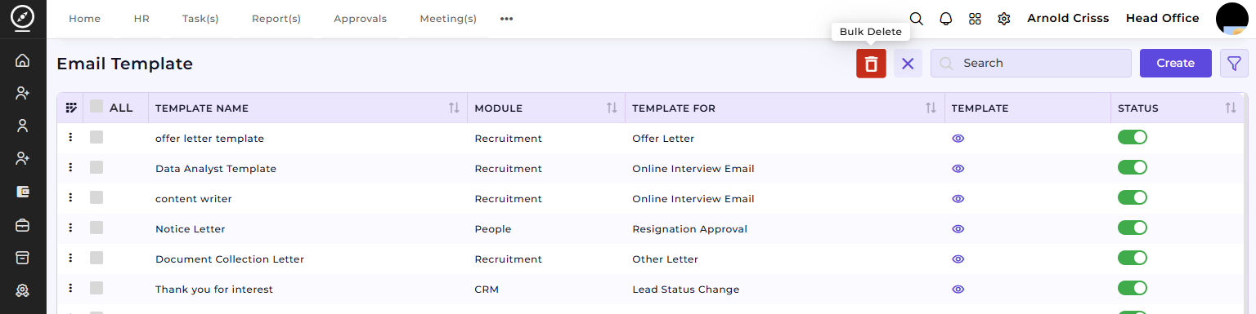The height and width of the screenshot is (314, 1256).
Task: Open row menu for content writer
Action: [x=71, y=197]
